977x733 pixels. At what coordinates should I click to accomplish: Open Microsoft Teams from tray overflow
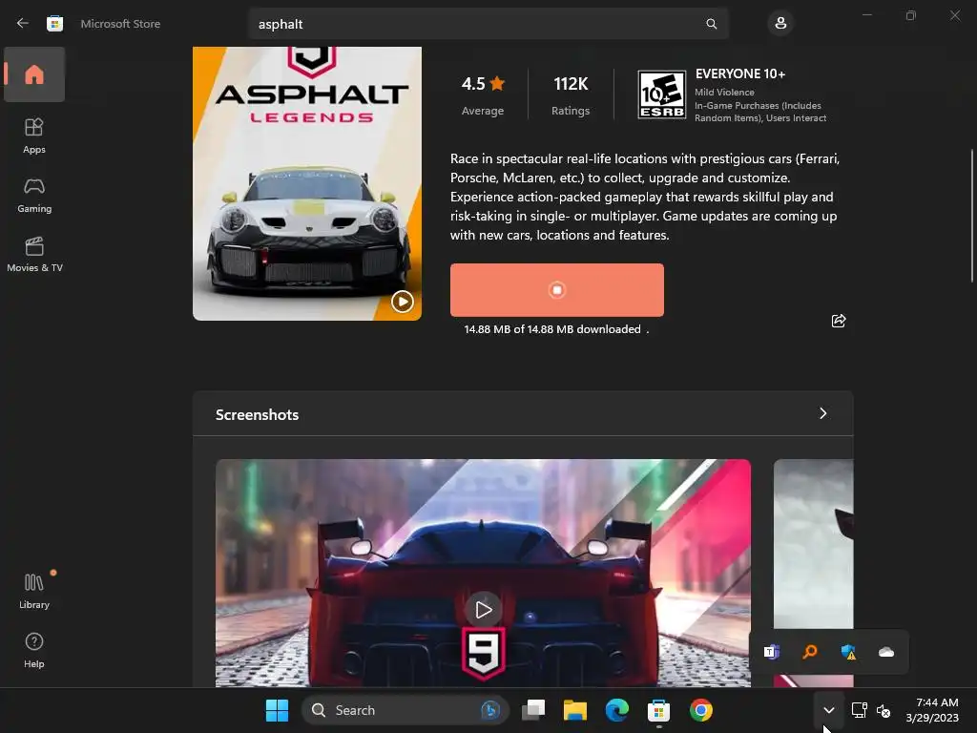(771, 652)
